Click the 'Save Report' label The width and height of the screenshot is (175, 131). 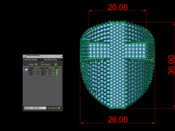click(x=46, y=64)
